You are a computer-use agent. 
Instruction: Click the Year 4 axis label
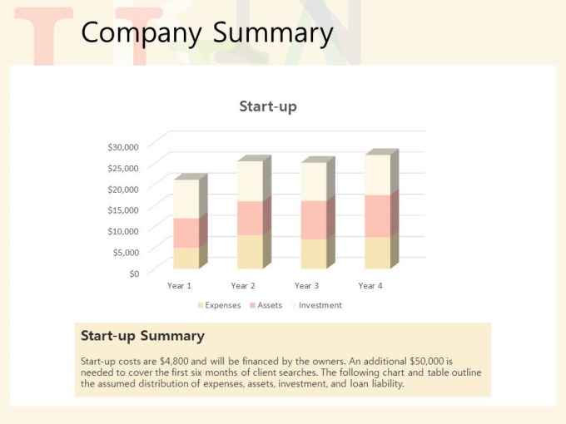370,286
